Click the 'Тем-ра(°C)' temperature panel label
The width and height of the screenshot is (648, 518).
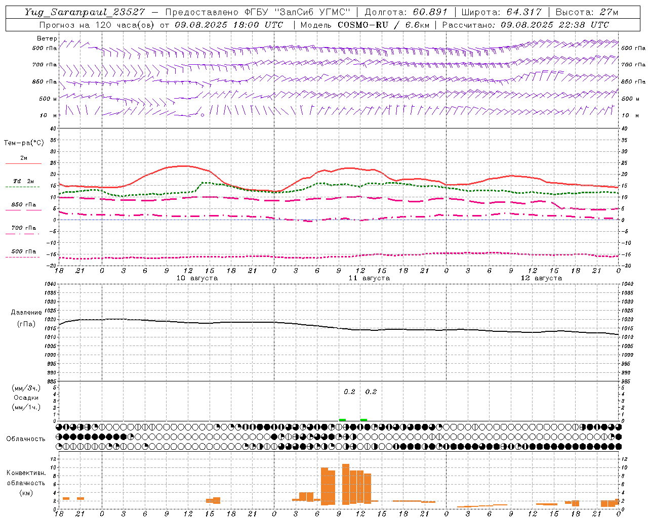click(24, 143)
